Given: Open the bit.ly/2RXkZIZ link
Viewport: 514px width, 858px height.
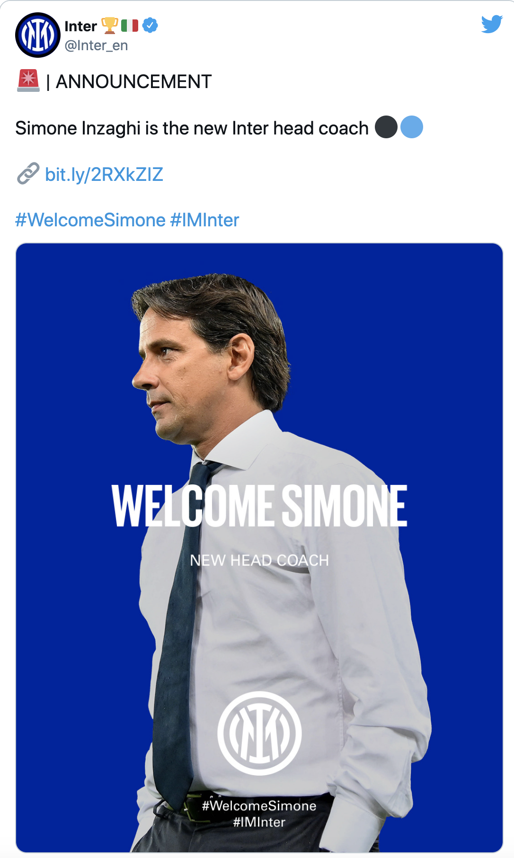Looking at the screenshot, I should click(104, 174).
